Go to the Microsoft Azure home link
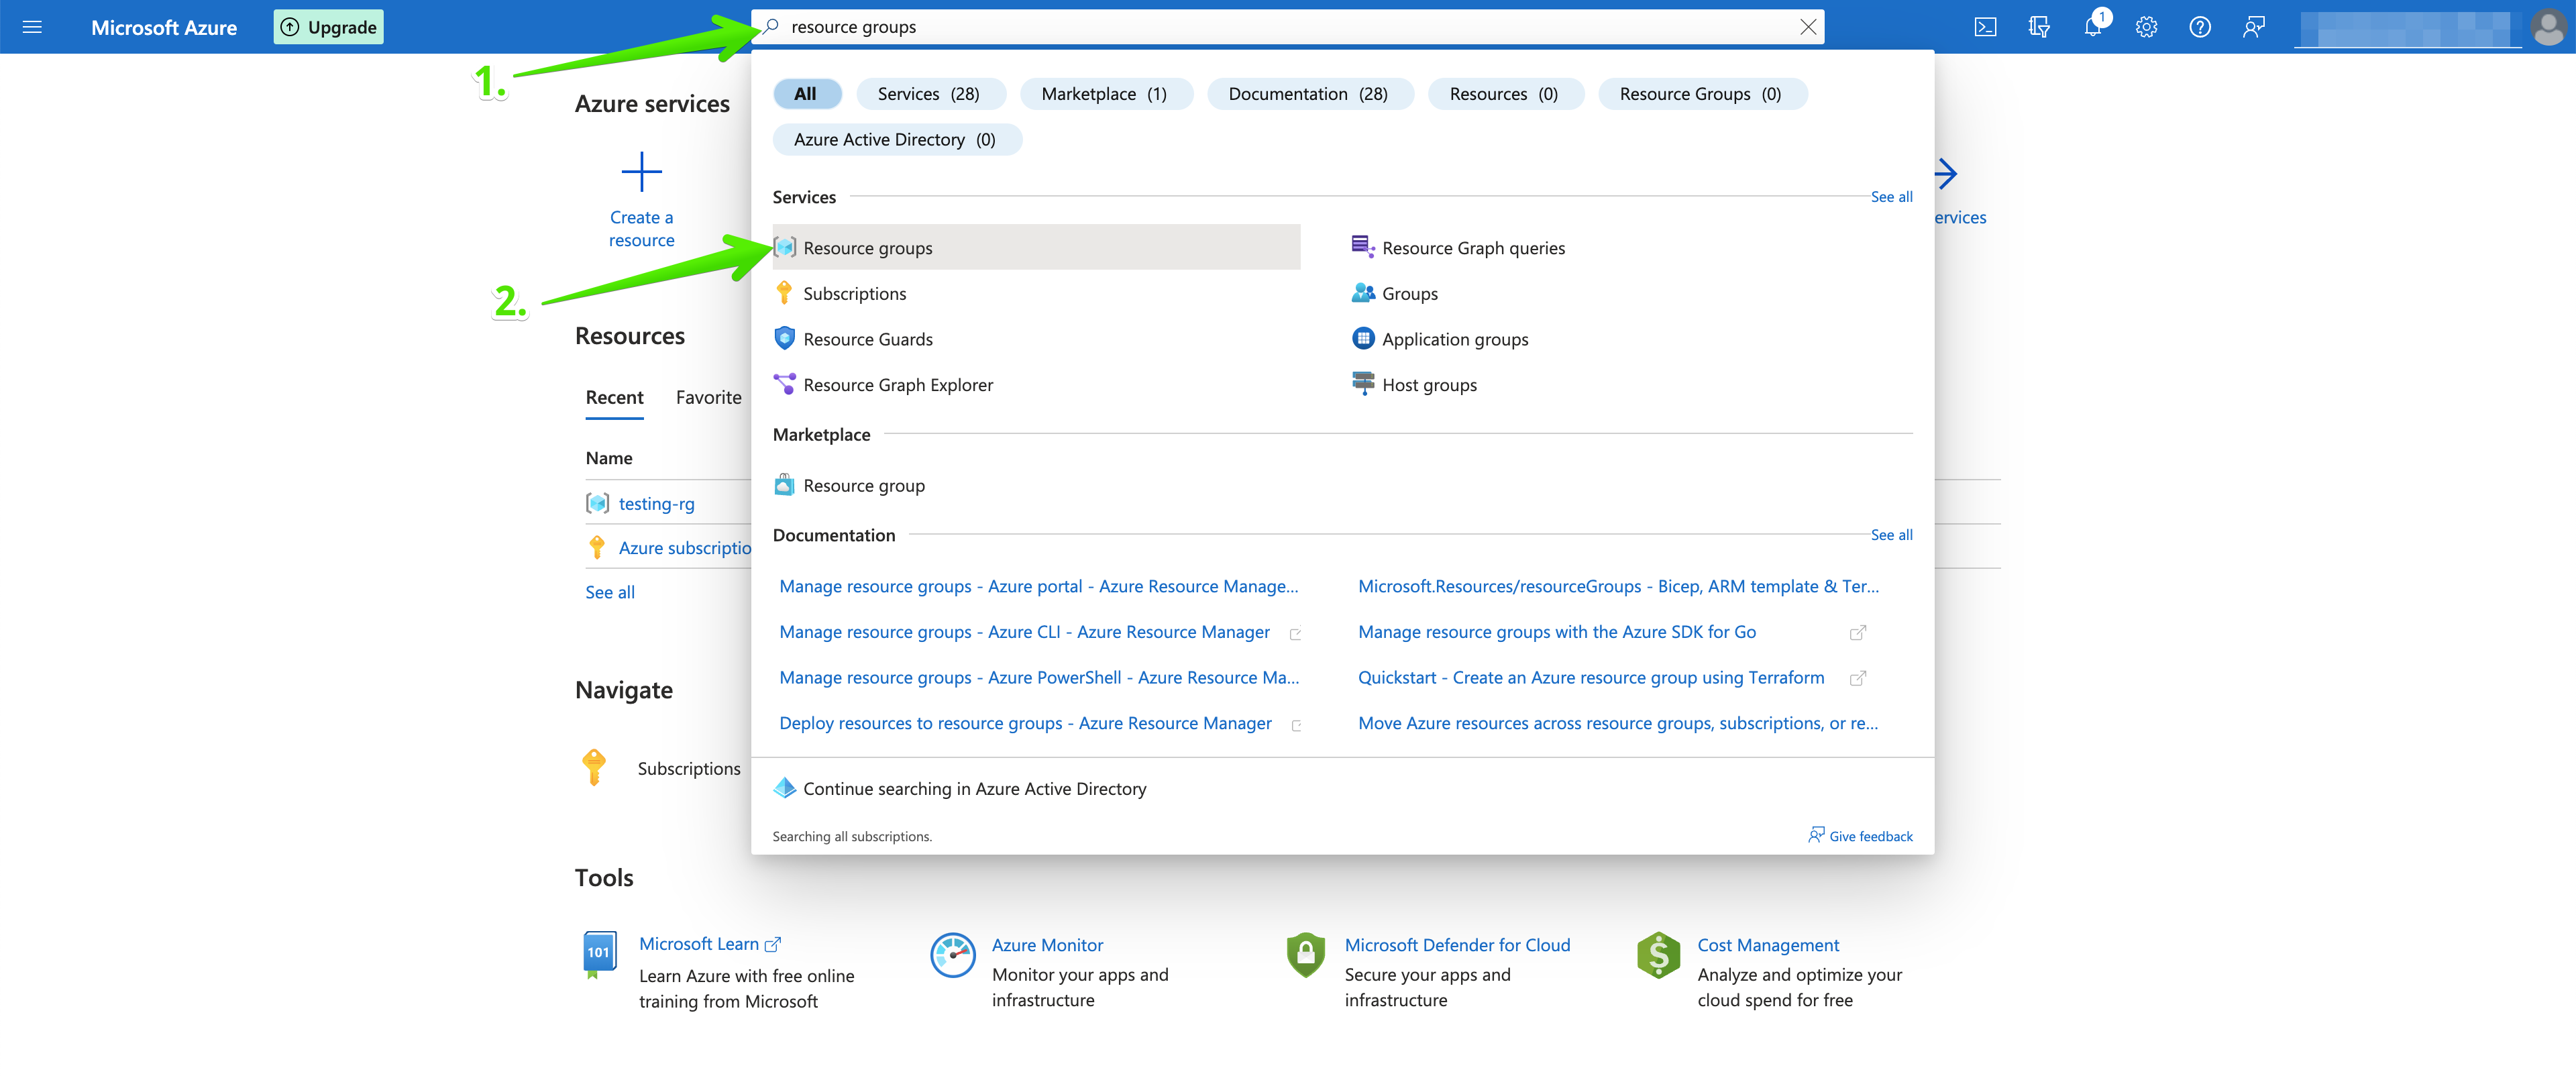The width and height of the screenshot is (2576, 1076). coord(164,27)
